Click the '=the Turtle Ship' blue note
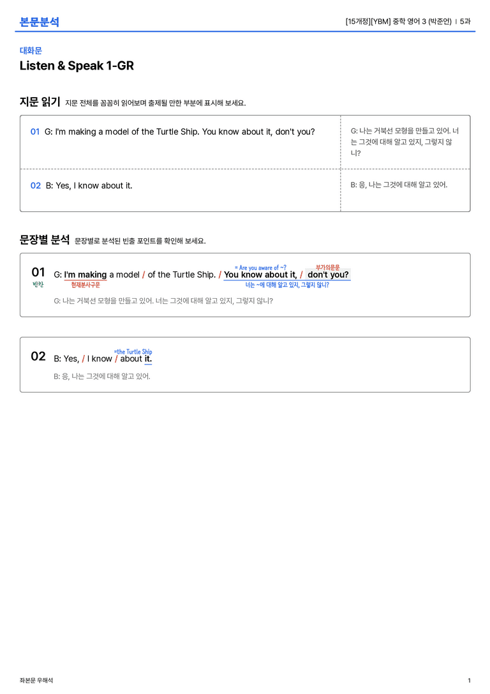490x694 pixels. coord(133,351)
